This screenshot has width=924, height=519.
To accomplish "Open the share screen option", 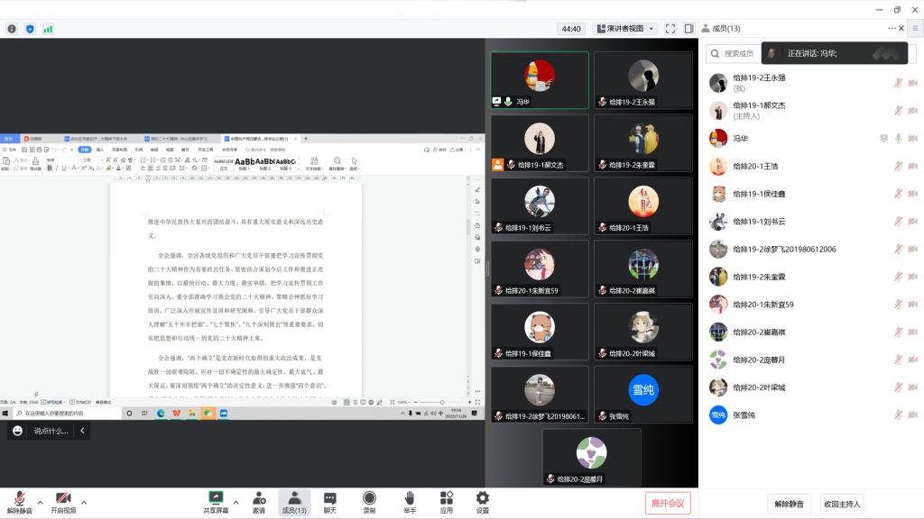I will coord(216,498).
